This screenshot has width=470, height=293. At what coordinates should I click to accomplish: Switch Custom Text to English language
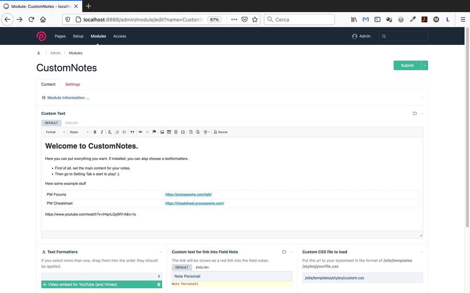pos(71,123)
